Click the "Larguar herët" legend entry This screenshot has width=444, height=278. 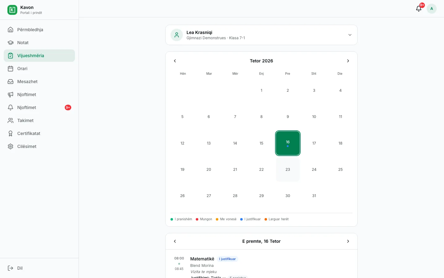[277, 219]
